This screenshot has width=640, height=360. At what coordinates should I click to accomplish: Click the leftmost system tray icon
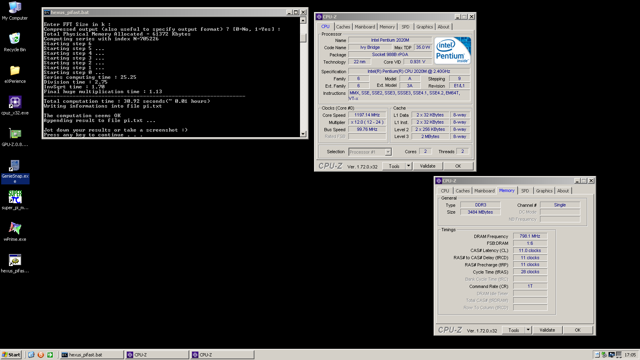point(597,355)
